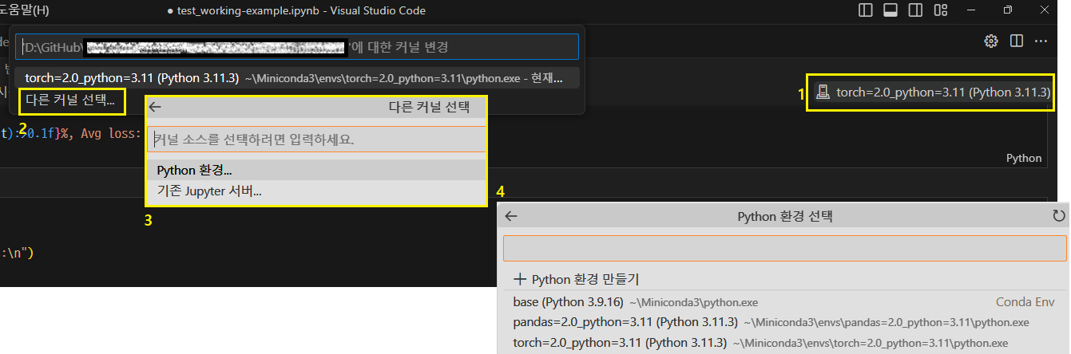Click the kernel source search input field
Viewport: 1071px width, 354px height.
point(316,139)
